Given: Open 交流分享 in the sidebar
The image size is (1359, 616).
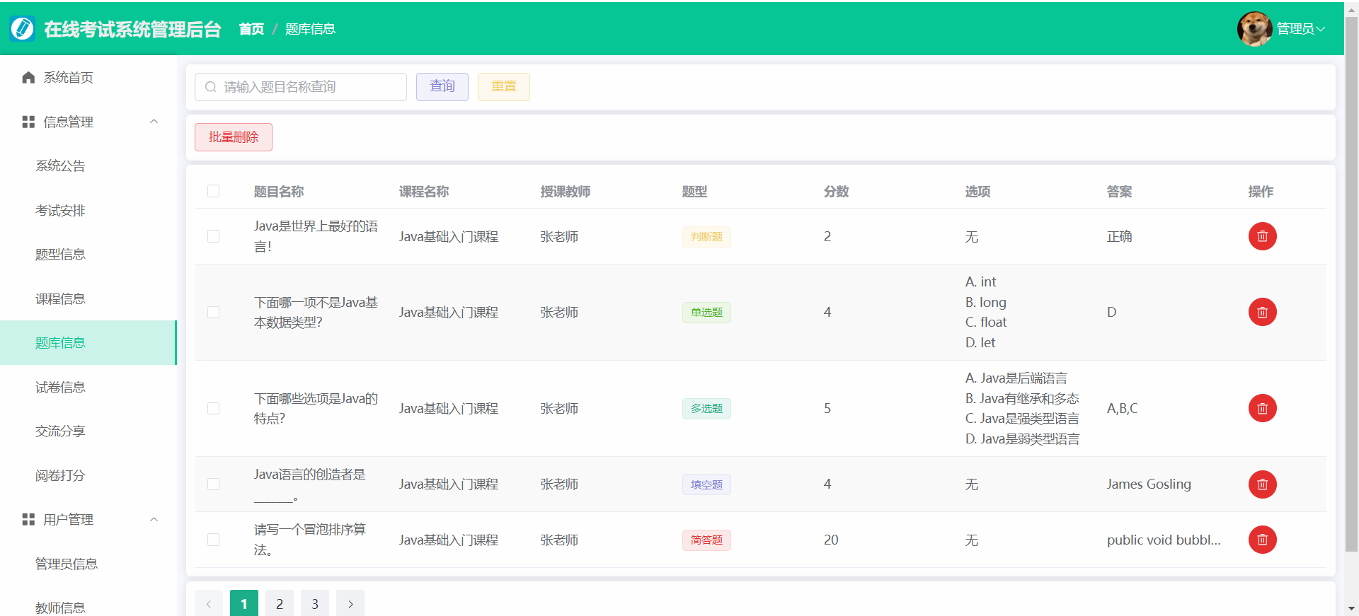Looking at the screenshot, I should [x=88, y=431].
